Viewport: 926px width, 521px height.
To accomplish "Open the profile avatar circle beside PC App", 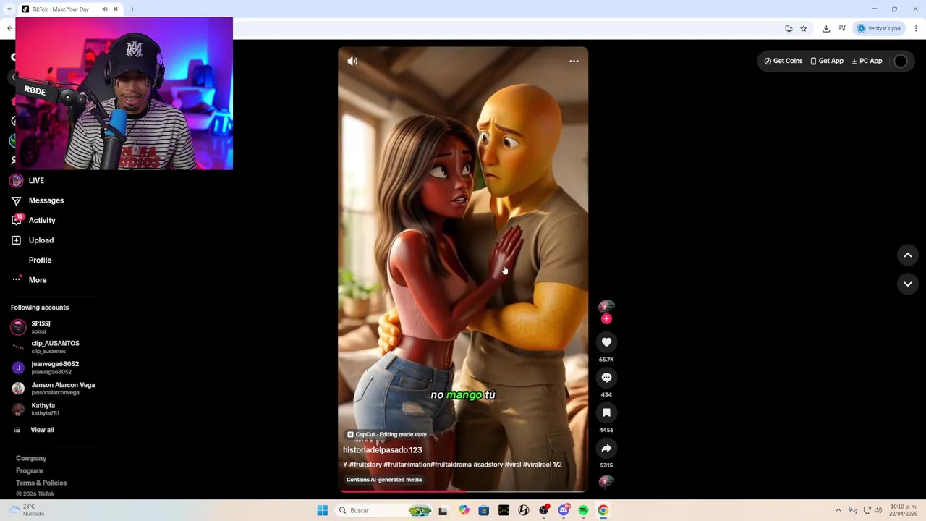I will point(900,62).
